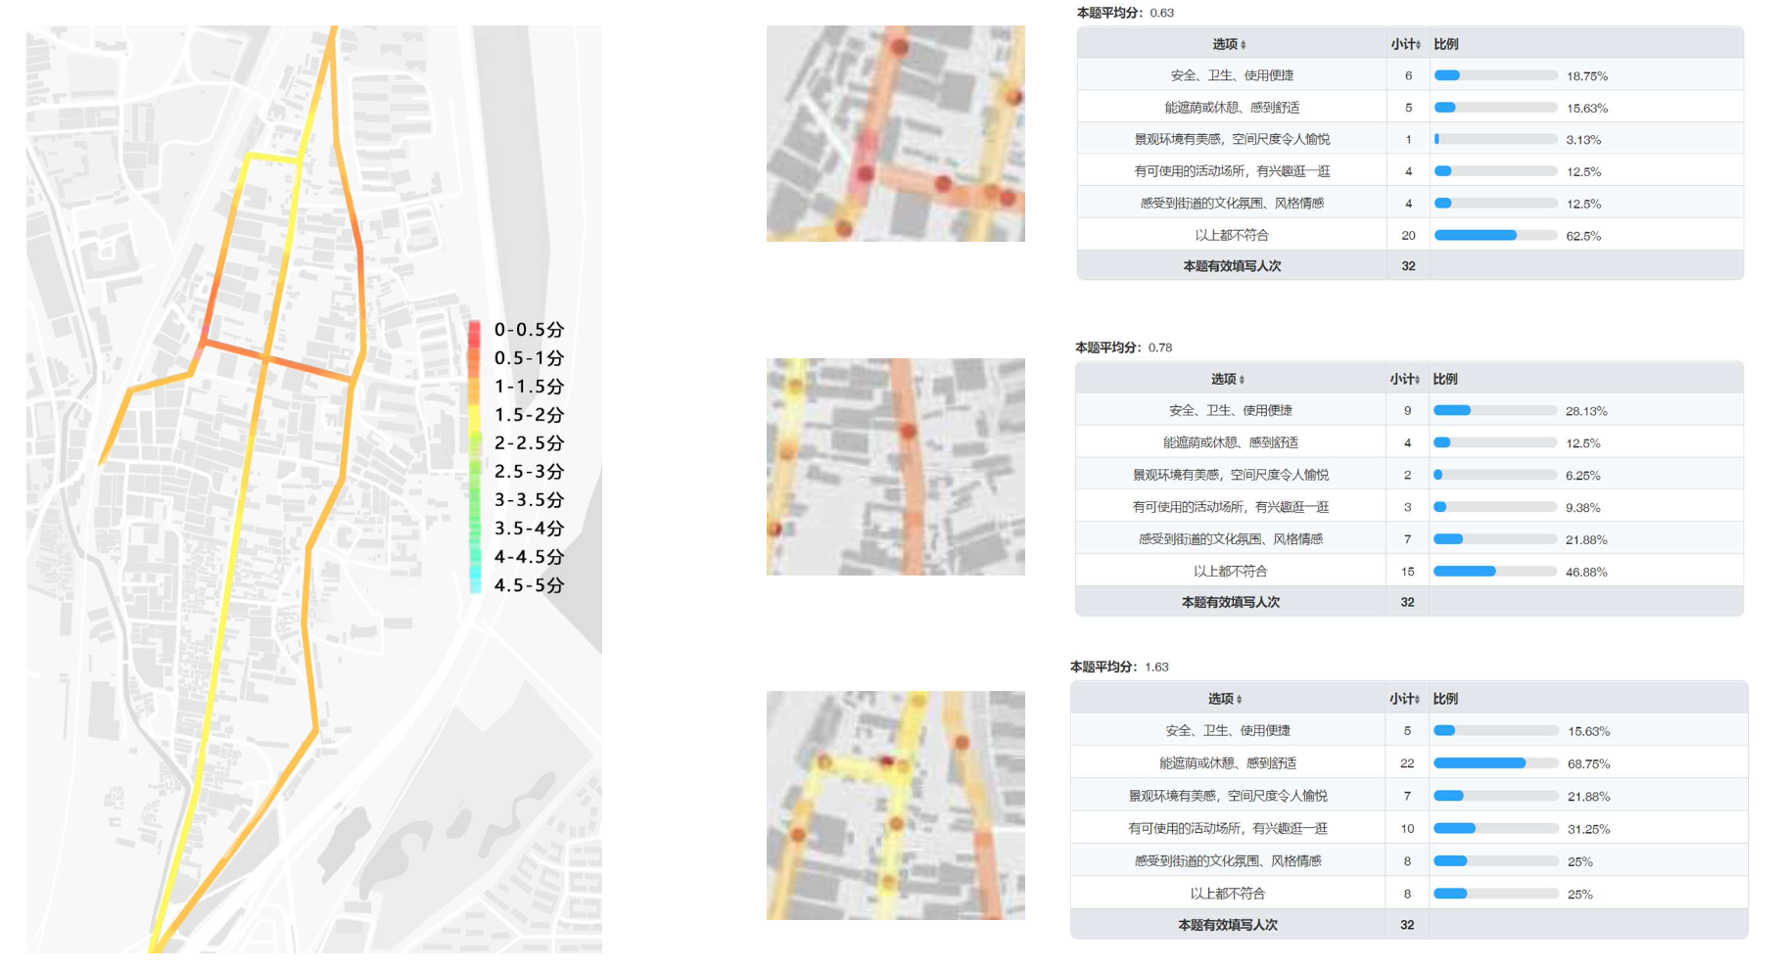
Task: Open the middle street heatmap thumbnail
Action: 895,467
